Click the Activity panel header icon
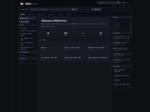This screenshot has width=150, height=112. pyautogui.click(x=113, y=33)
